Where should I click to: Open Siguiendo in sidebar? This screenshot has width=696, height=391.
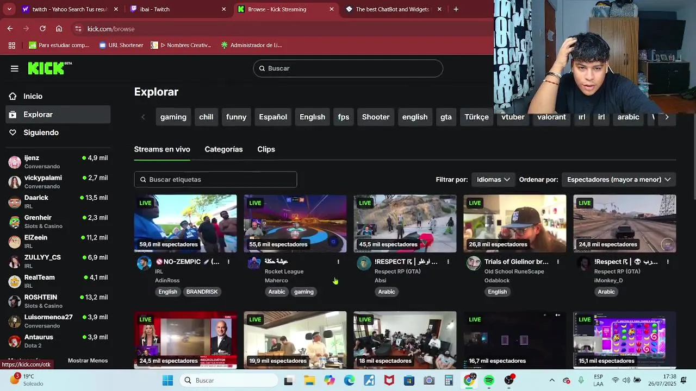click(58, 133)
